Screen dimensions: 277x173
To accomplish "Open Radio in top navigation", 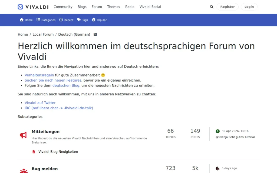I will point(130,7).
